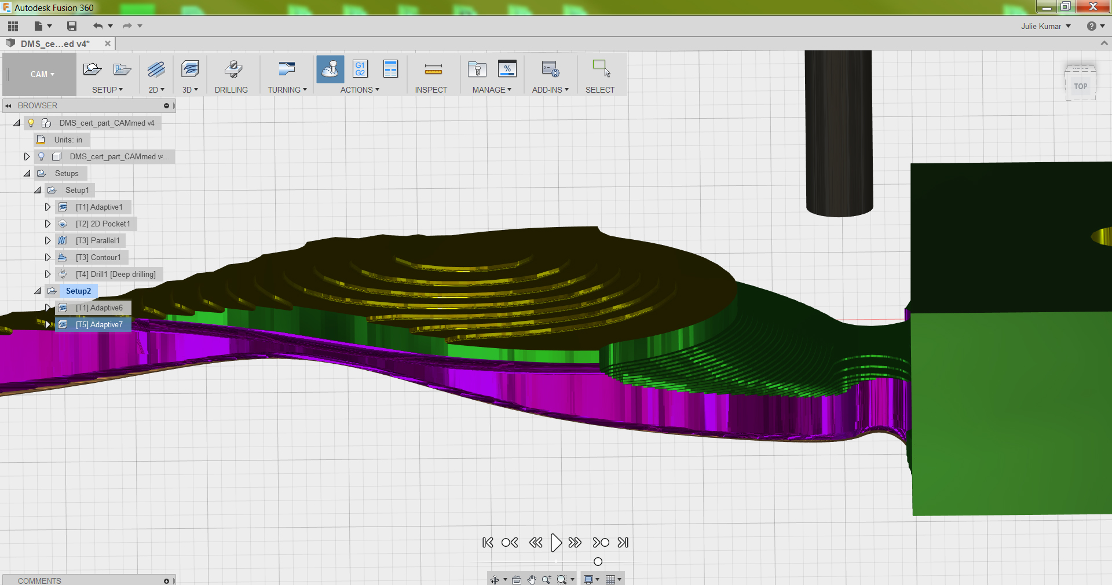Expand the [T3] Parallel1 operation
The image size is (1112, 585).
[x=48, y=240]
